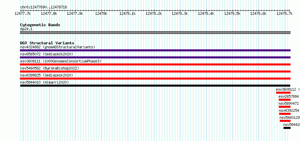Click the gray 6p24.1 cytogenetic band
300x141 pixels.
(155, 33)
